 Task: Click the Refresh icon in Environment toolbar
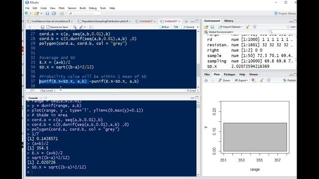255,27
